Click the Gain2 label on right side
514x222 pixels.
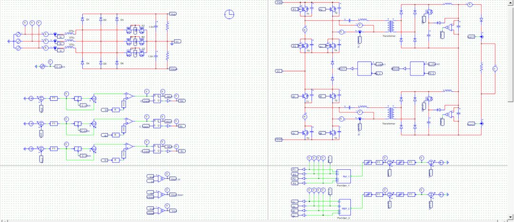point(471,124)
